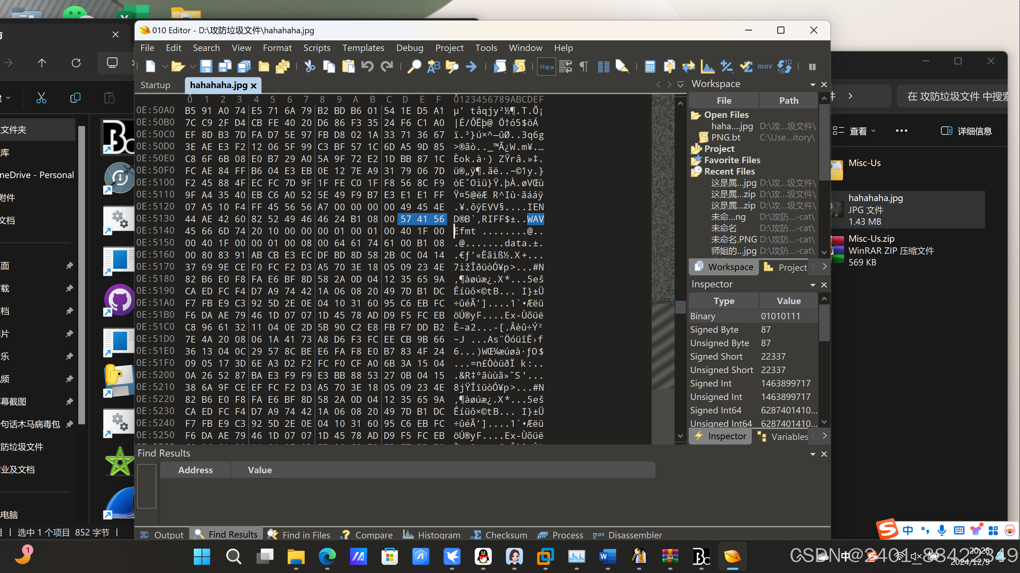Switch to the Startup tab
The height and width of the screenshot is (573, 1020).
[x=155, y=85]
